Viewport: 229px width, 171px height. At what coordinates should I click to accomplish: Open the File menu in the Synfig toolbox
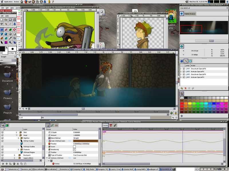pos(2,16)
